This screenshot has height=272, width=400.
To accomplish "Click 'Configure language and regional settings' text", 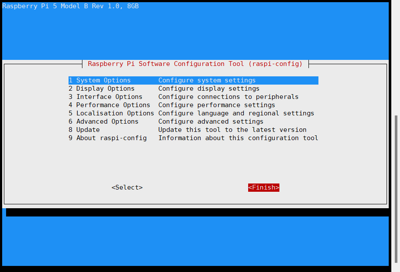I will [236, 113].
